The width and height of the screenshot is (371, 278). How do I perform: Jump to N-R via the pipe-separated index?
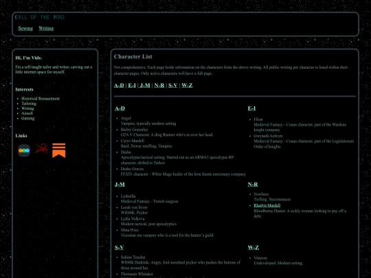tap(159, 85)
